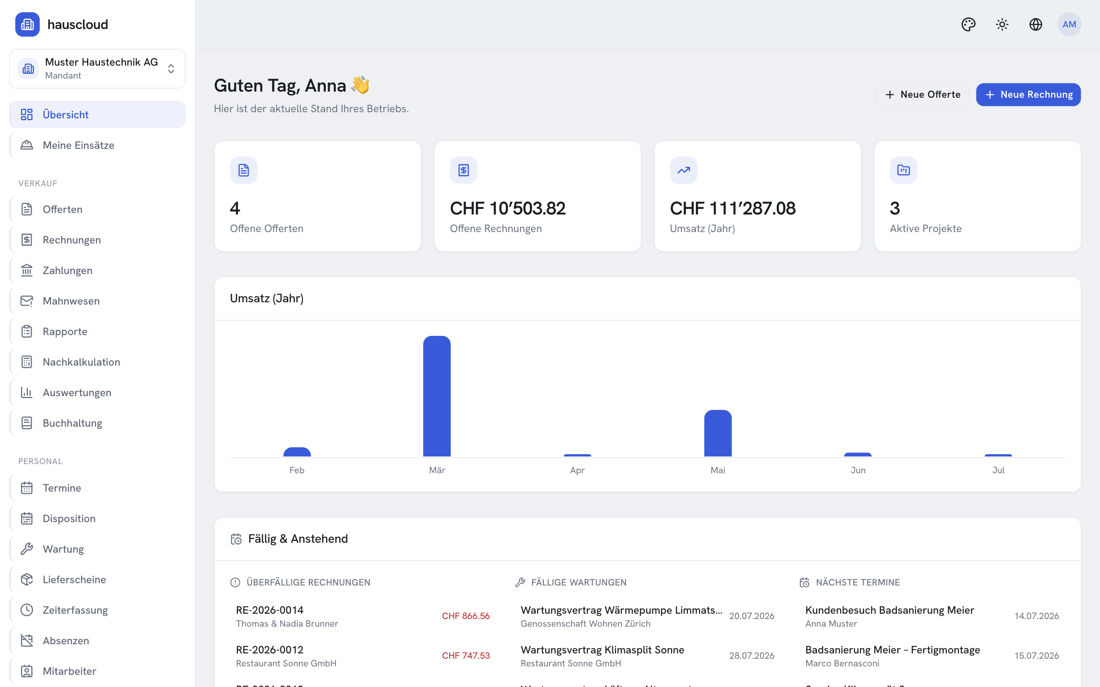
Task: Open the Offene Rechnungen card
Action: pos(538,196)
